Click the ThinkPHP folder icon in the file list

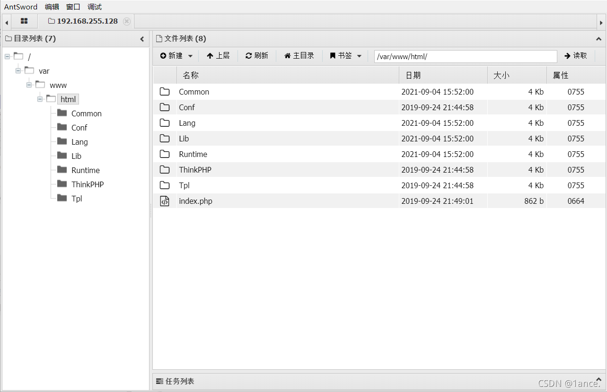[165, 170]
